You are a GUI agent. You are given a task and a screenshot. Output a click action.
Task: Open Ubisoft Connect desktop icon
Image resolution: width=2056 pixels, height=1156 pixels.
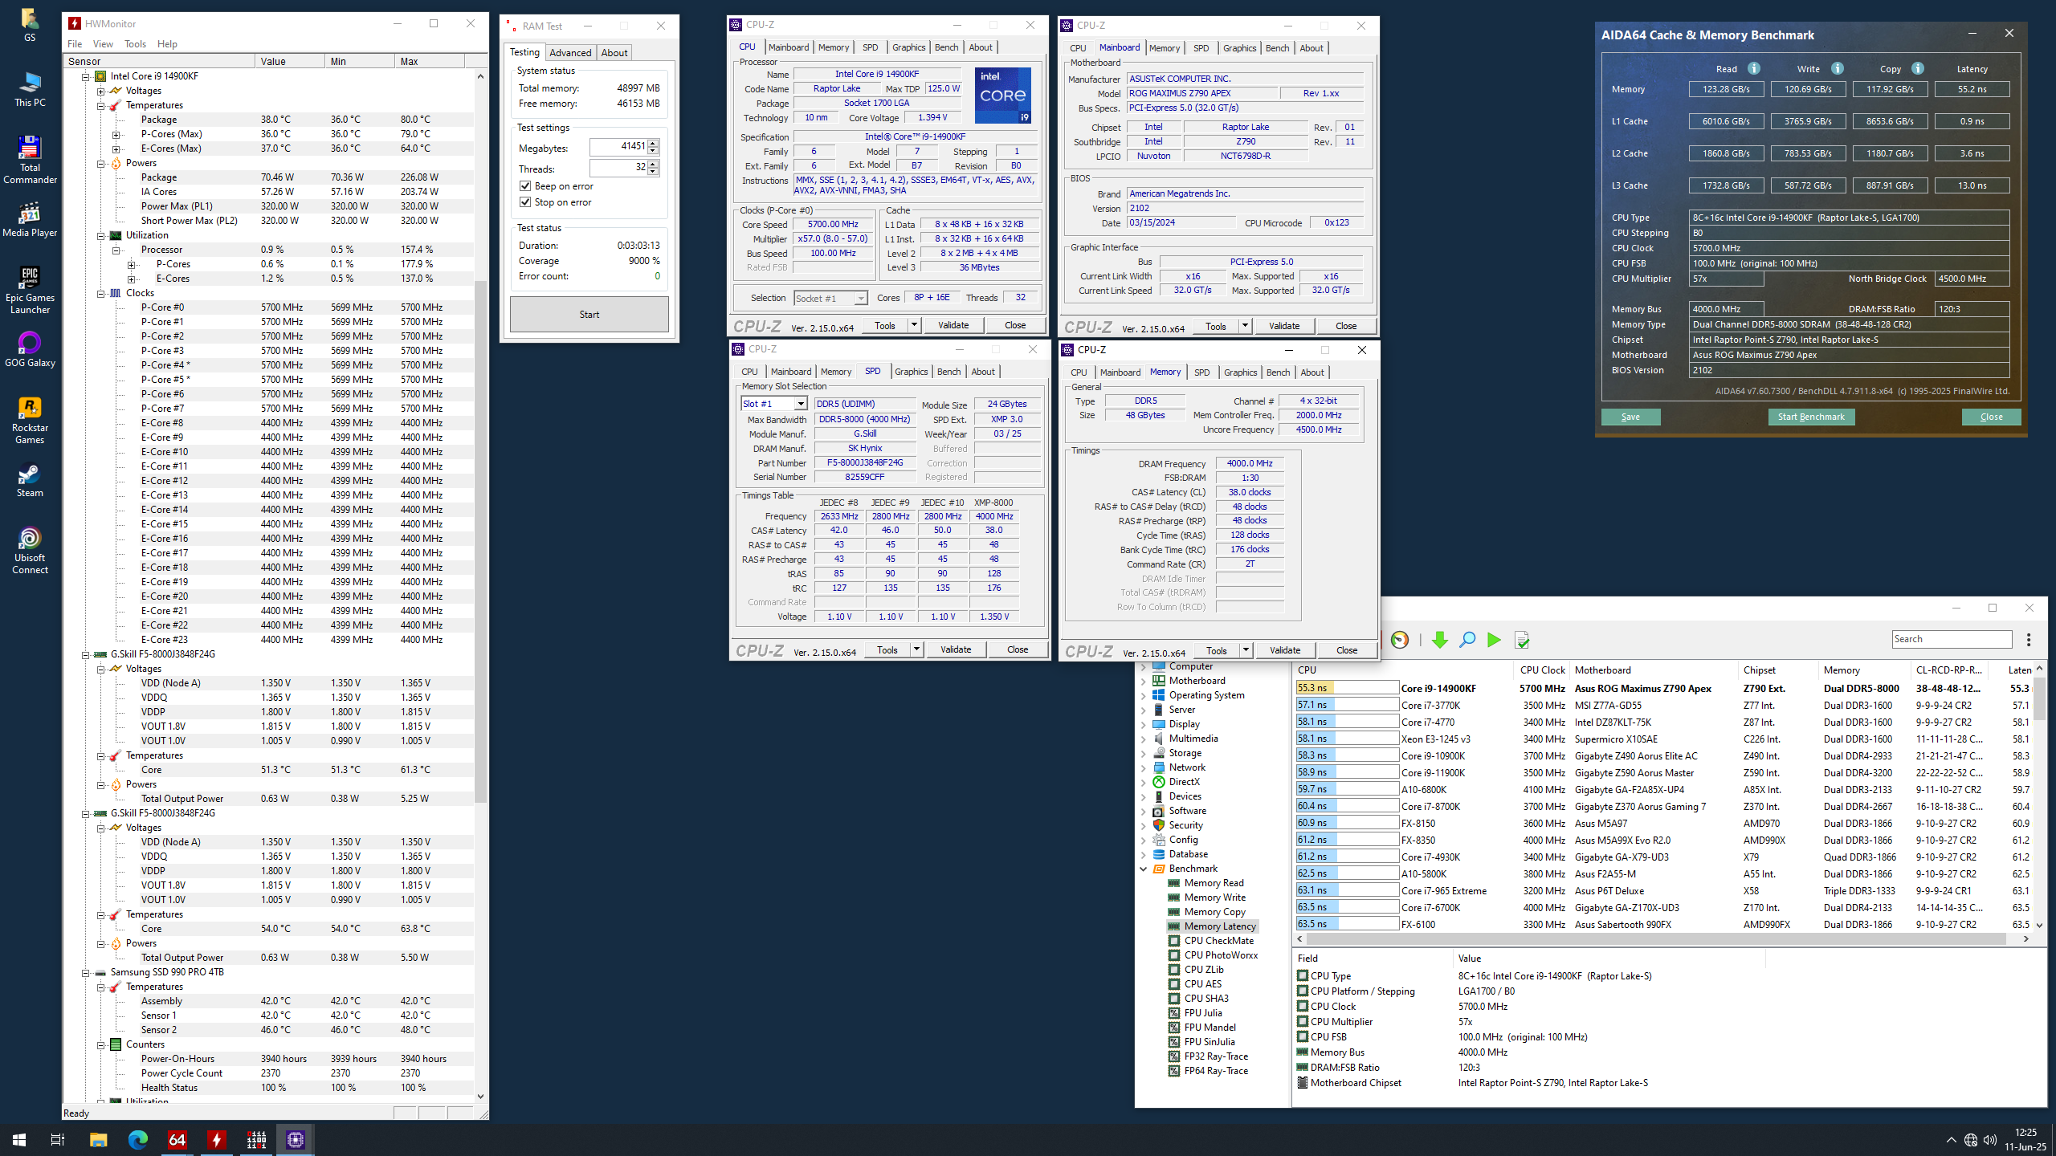[30, 550]
